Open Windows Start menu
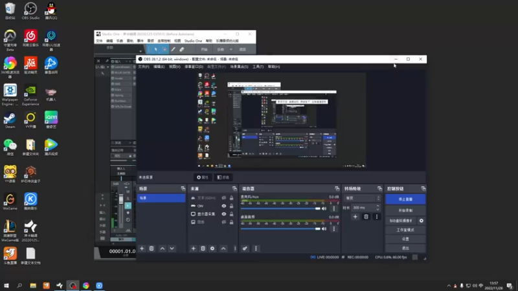 point(6,285)
